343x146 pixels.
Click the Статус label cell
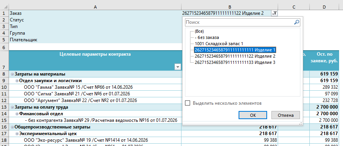point(95,20)
